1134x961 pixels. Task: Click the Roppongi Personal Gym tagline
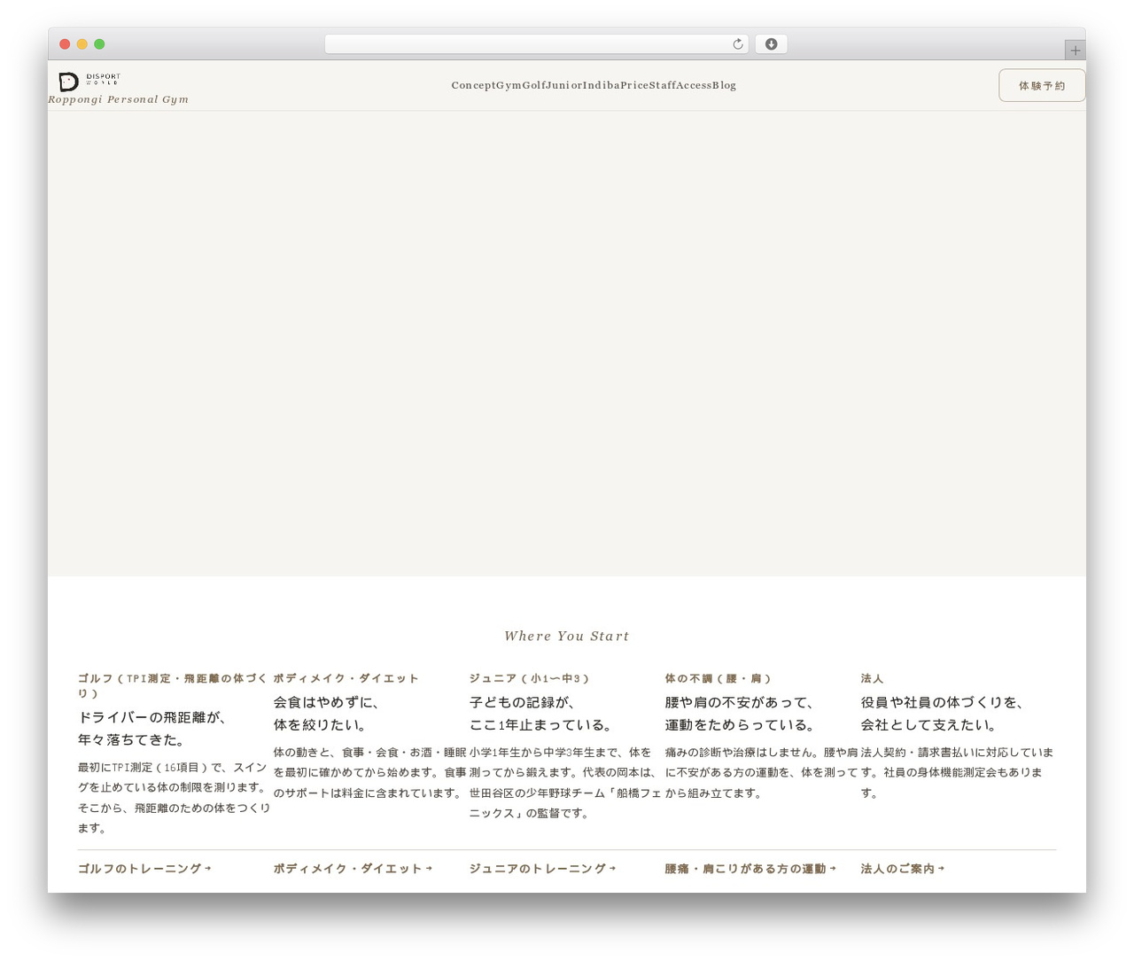click(118, 99)
